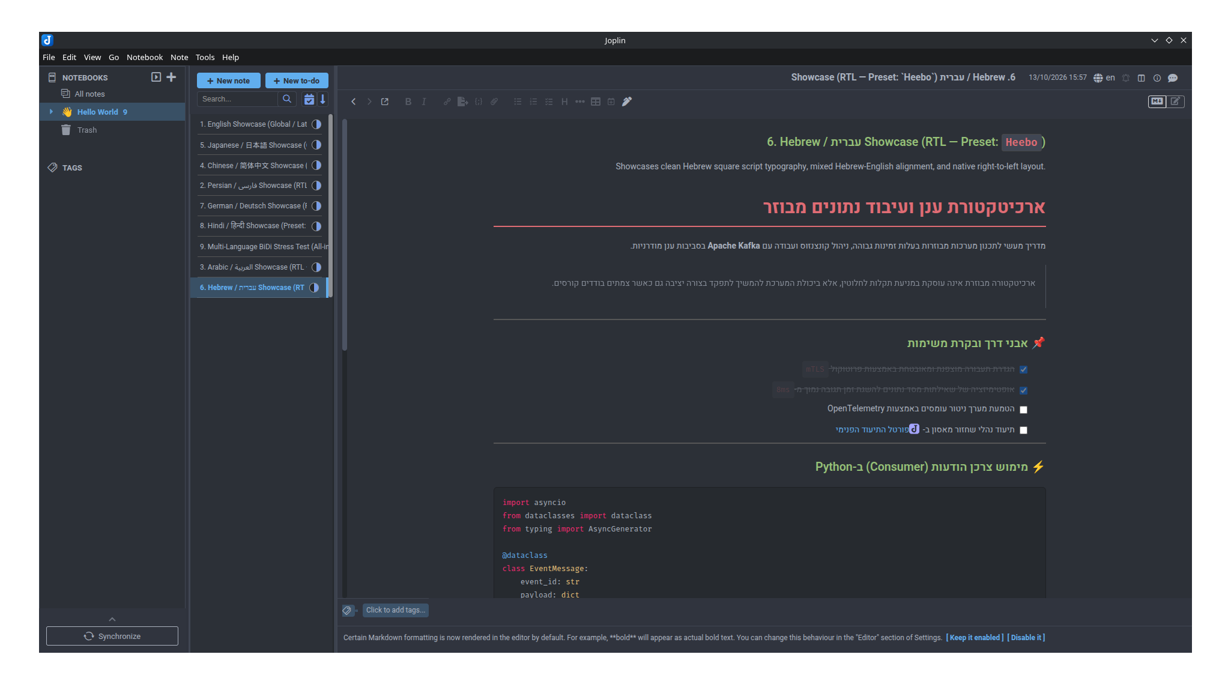
Task: Insert inline code block icon
Action: [479, 102]
